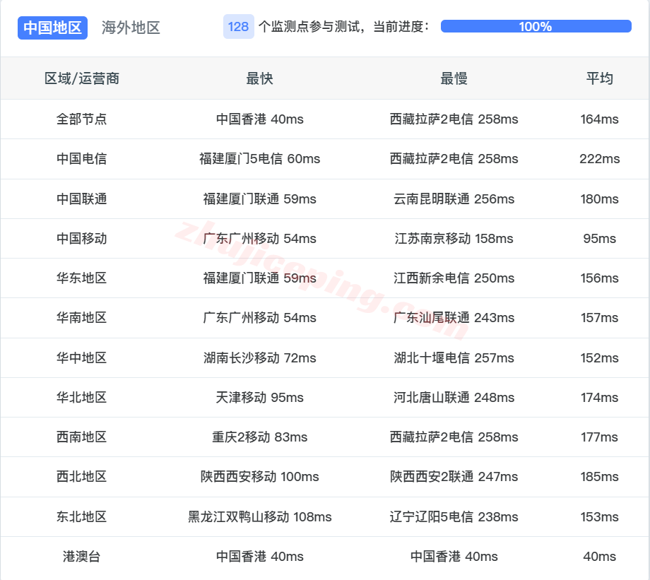
Task: Click the 区域/运营商 column header
Action: (x=82, y=78)
